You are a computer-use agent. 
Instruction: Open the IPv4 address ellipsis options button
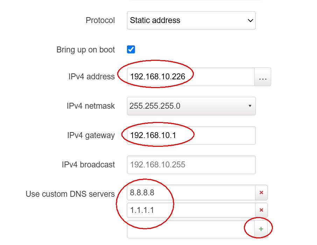click(x=263, y=77)
